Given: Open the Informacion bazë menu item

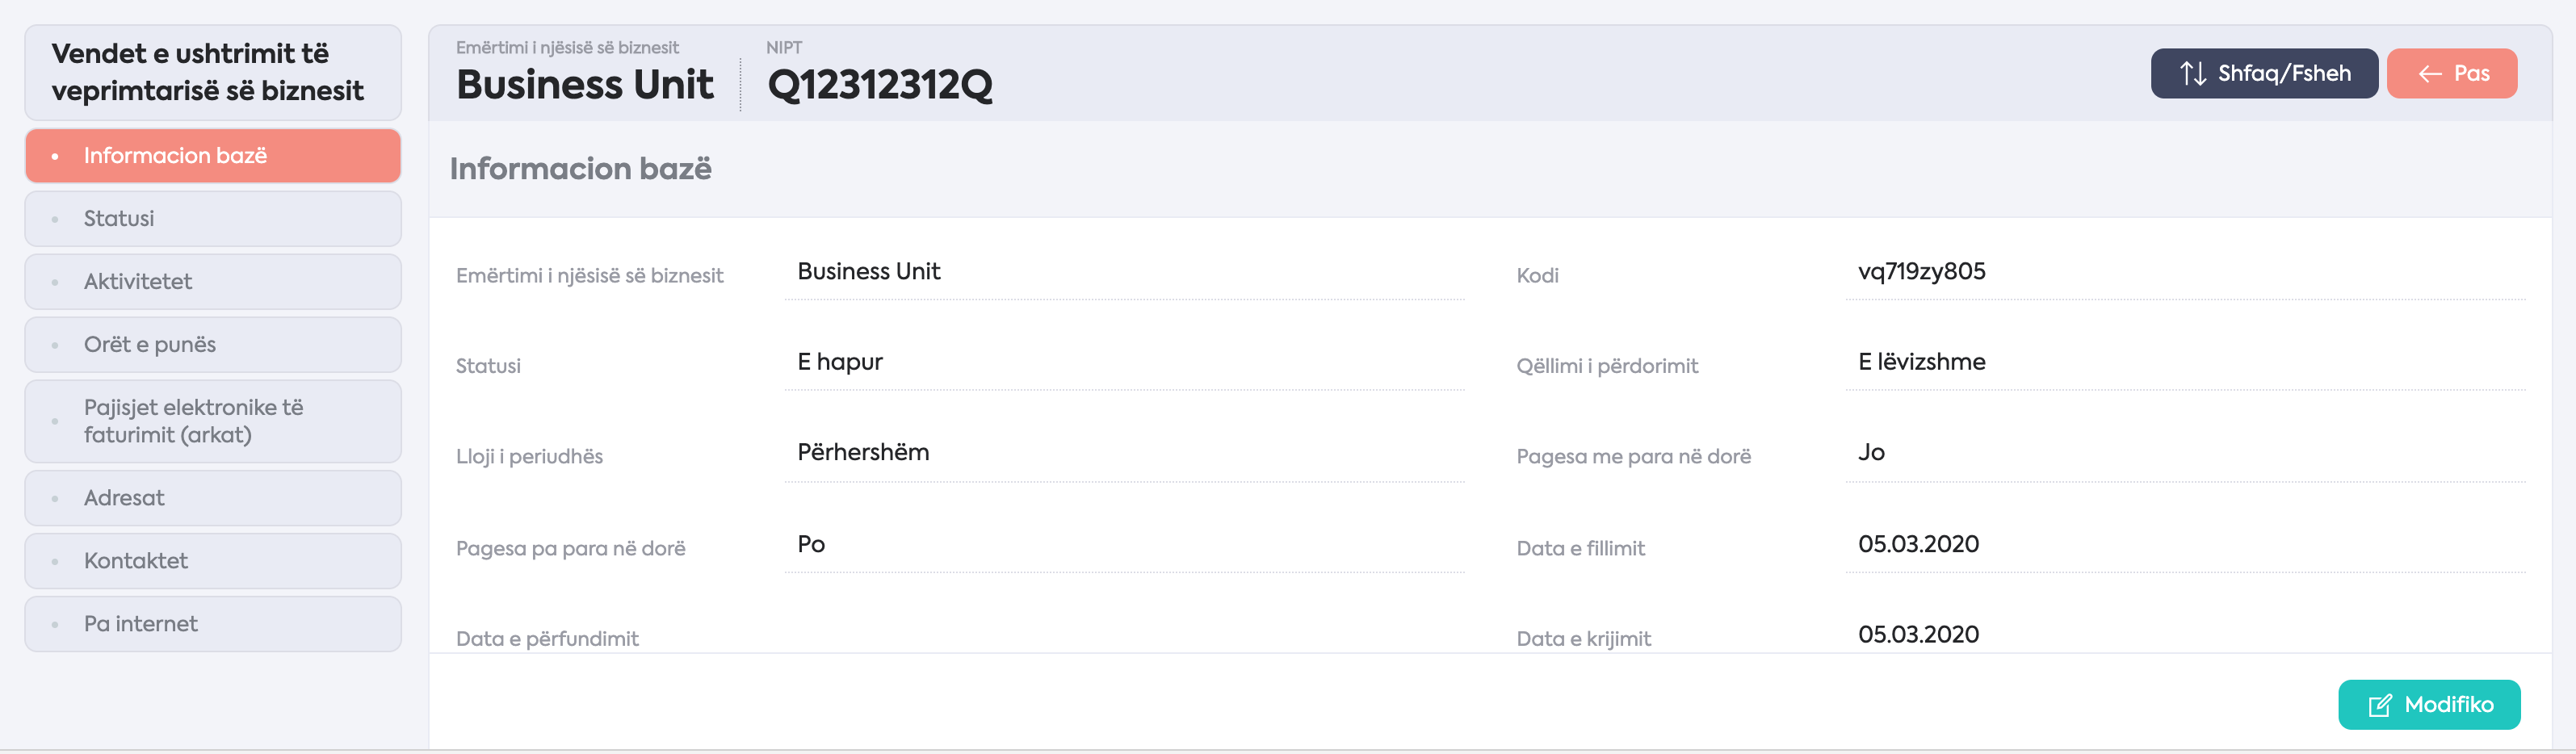Looking at the screenshot, I should coord(213,155).
